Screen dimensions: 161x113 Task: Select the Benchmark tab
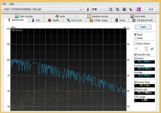(x=16, y=20)
